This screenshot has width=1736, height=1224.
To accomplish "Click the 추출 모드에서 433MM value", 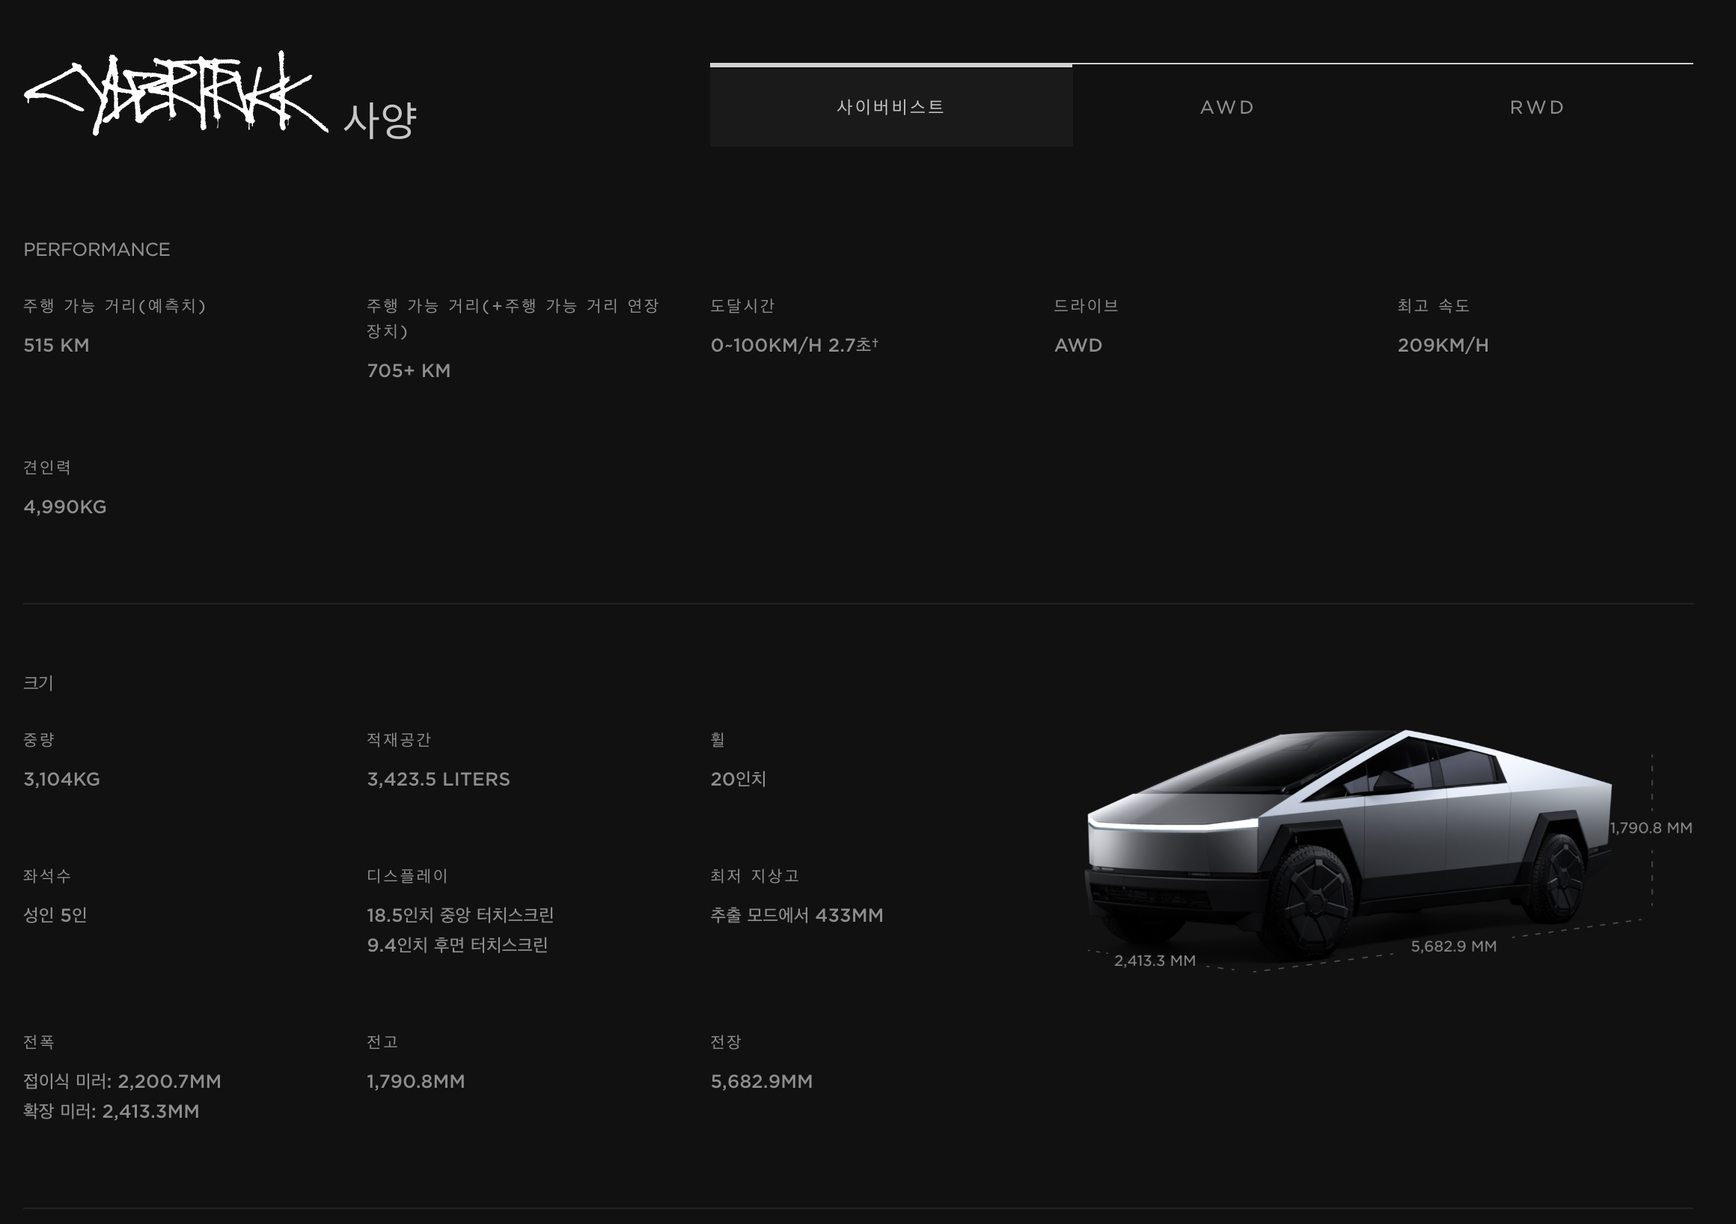I will click(x=797, y=916).
